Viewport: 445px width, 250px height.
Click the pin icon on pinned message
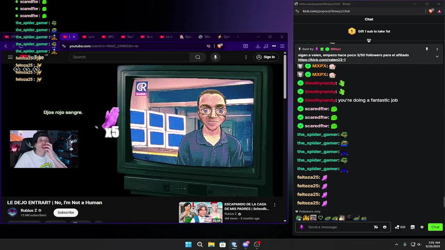[427, 49]
